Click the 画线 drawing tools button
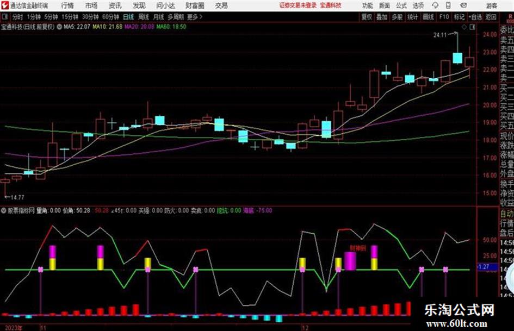The width and height of the screenshot is (514, 331). point(428,17)
